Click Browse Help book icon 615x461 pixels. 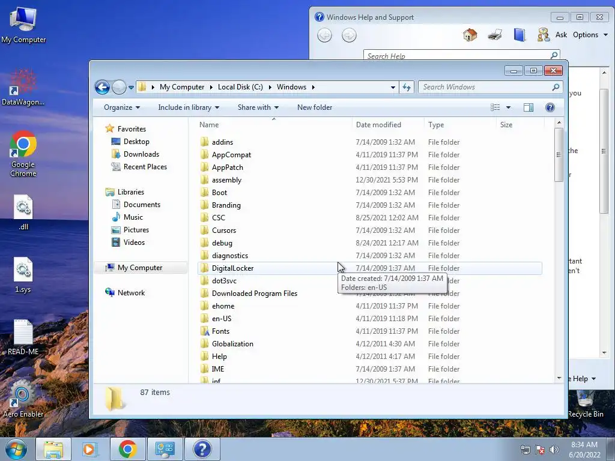[520, 35]
